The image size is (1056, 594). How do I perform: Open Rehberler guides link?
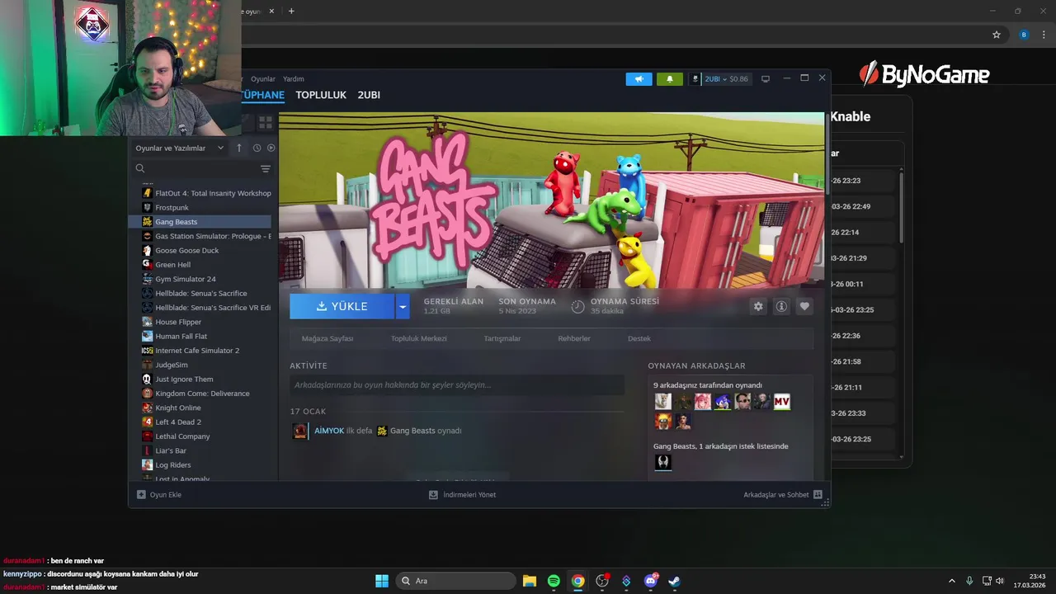click(574, 339)
